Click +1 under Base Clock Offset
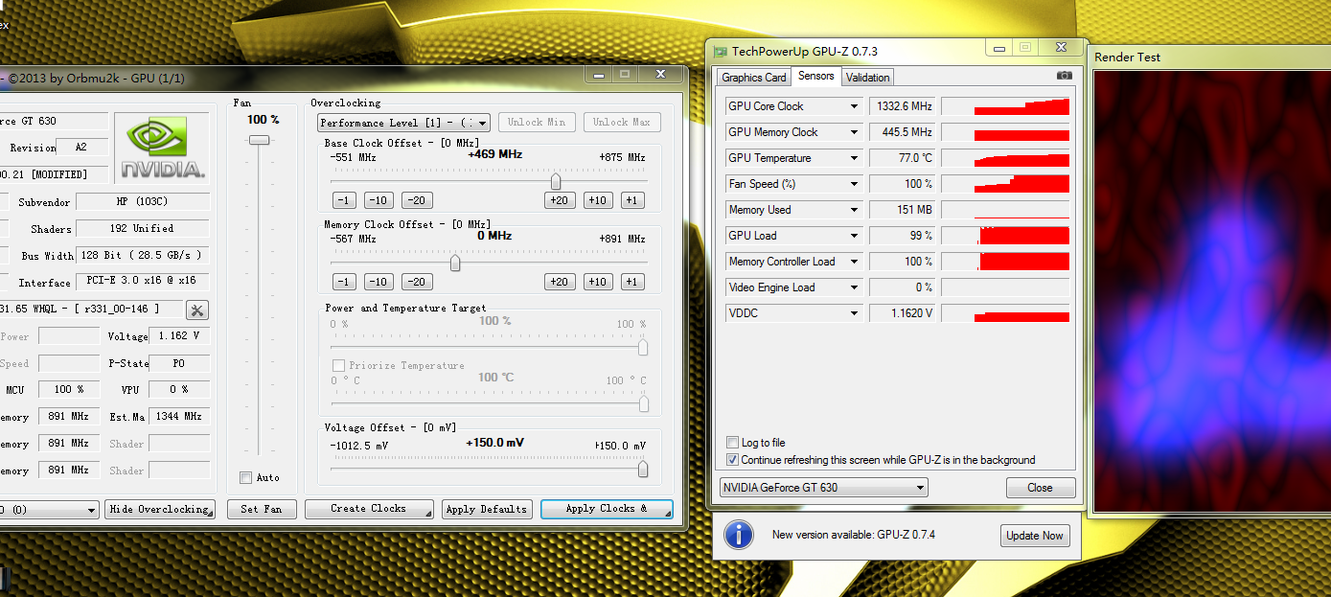1331x597 pixels. tap(632, 200)
